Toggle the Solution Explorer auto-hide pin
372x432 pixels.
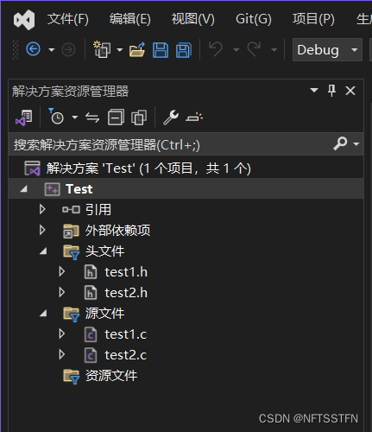[x=331, y=91]
